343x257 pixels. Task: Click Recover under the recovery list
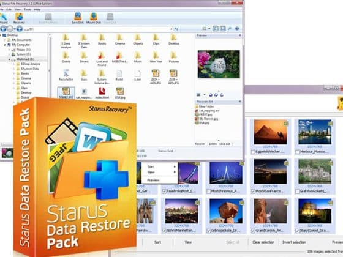[x=200, y=144]
